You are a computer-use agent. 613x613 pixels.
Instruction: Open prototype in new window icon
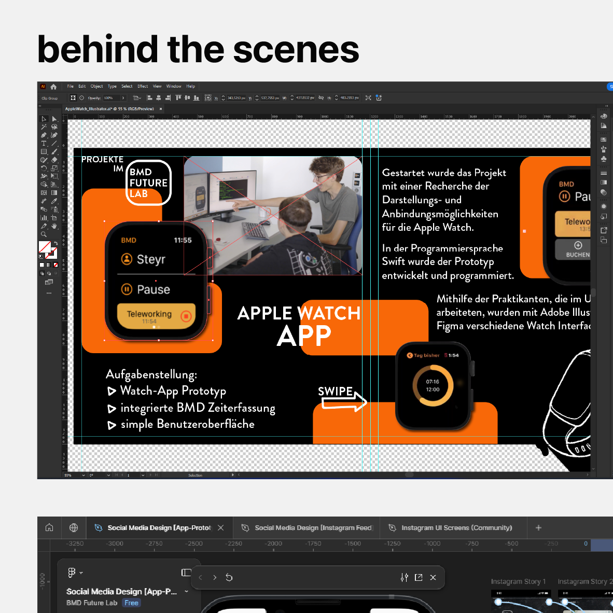[x=419, y=577]
